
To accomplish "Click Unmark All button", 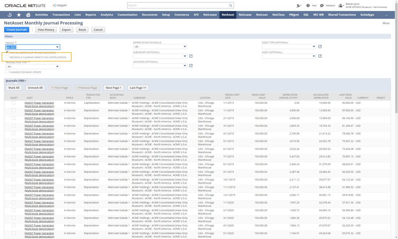I will (x=35, y=88).
